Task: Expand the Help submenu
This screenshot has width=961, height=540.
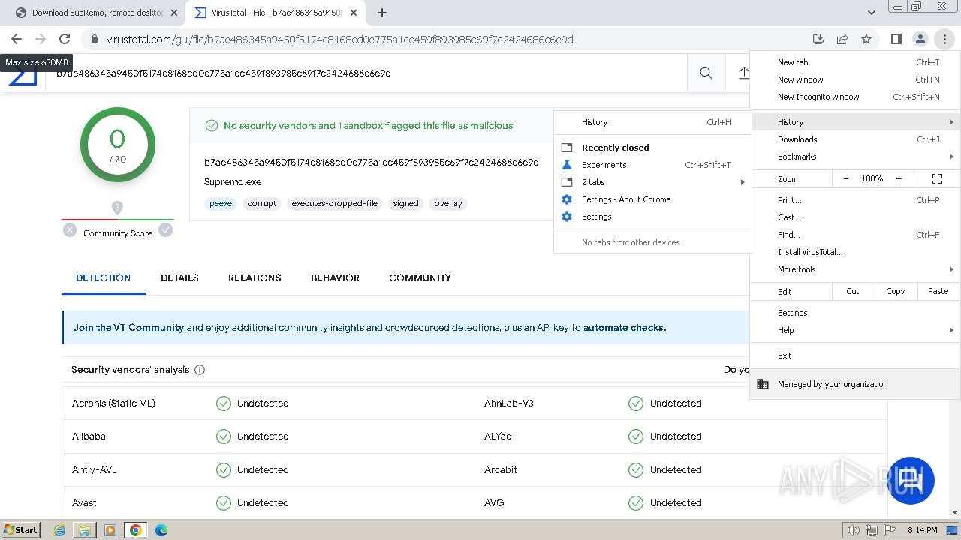Action: [x=855, y=330]
